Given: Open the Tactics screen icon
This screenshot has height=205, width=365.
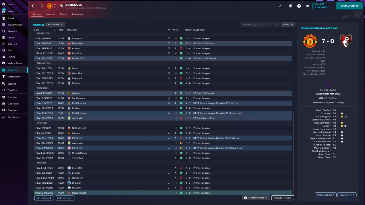Looking at the screenshot, I should [x=4, y=38].
